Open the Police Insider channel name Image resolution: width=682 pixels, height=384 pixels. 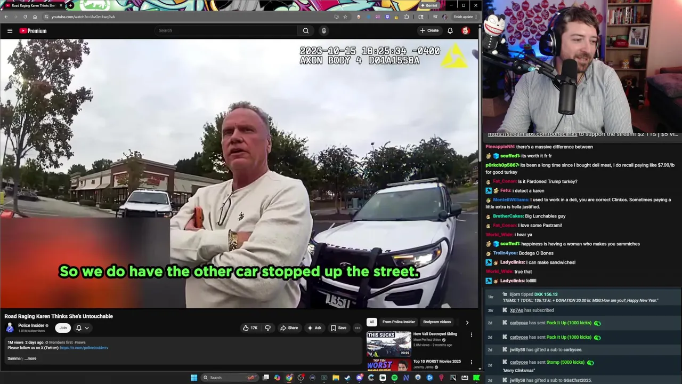31,325
